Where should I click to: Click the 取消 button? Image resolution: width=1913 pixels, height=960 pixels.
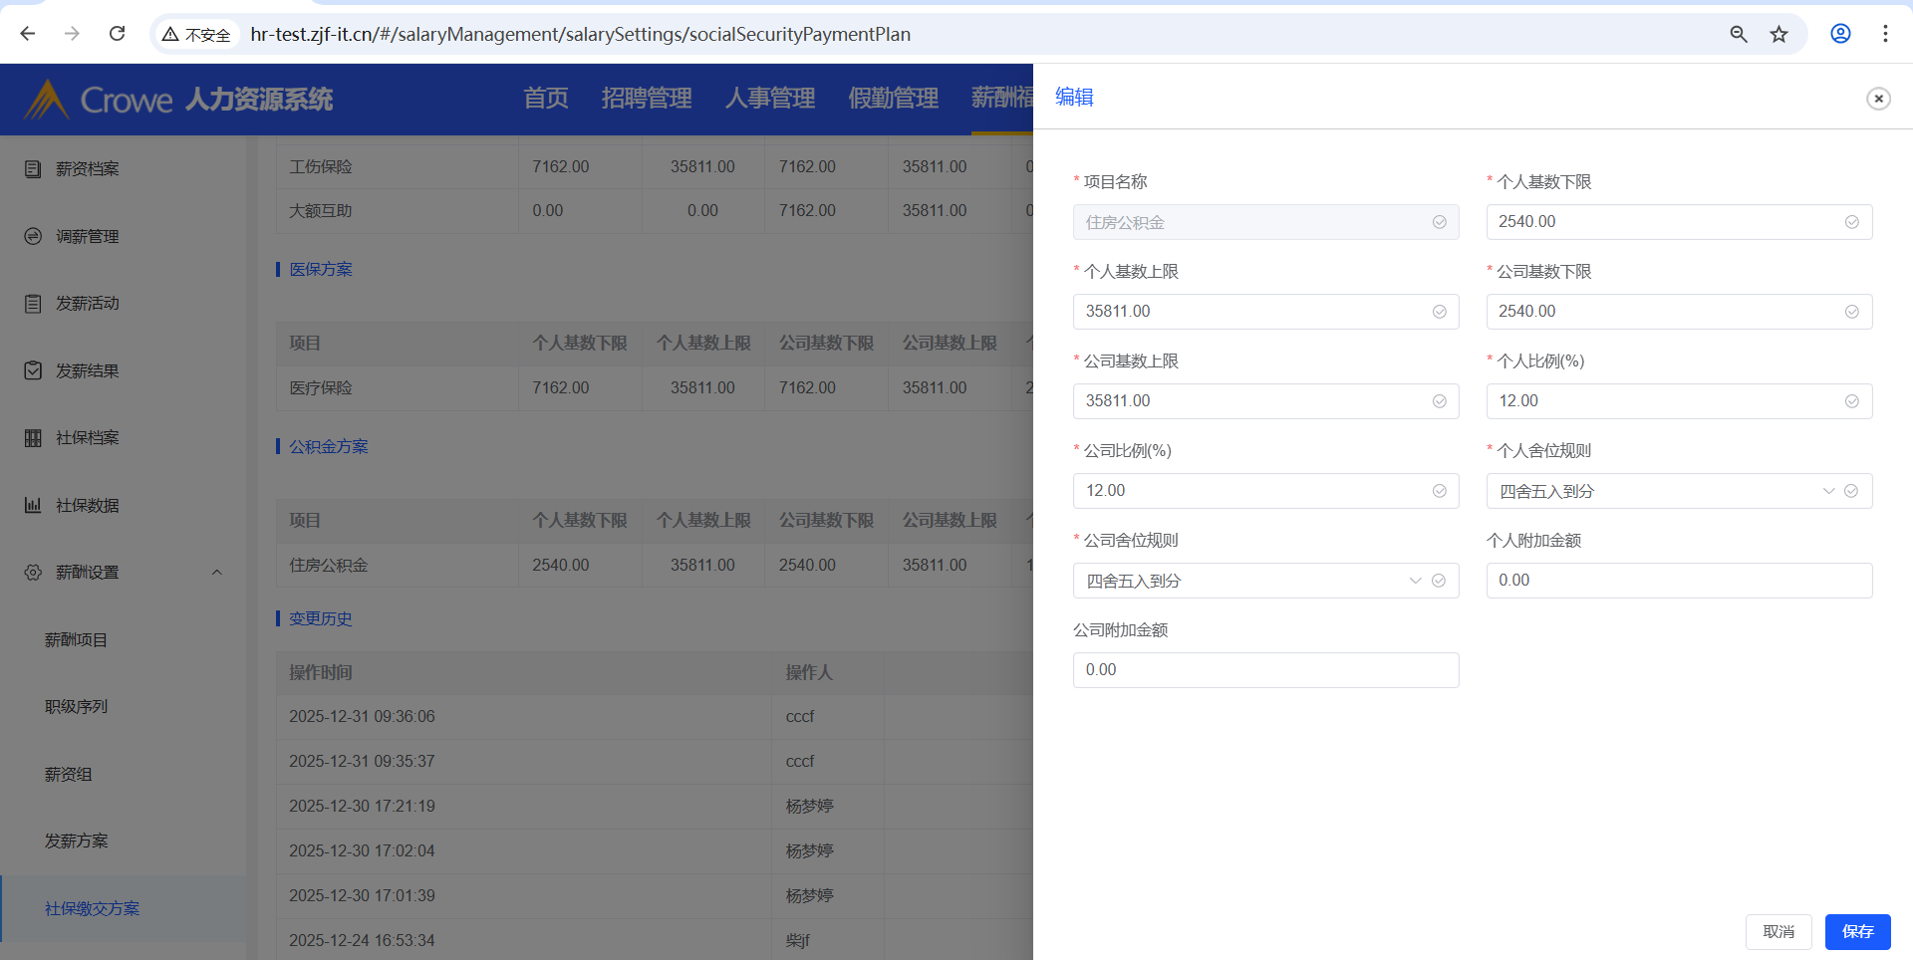(1777, 931)
